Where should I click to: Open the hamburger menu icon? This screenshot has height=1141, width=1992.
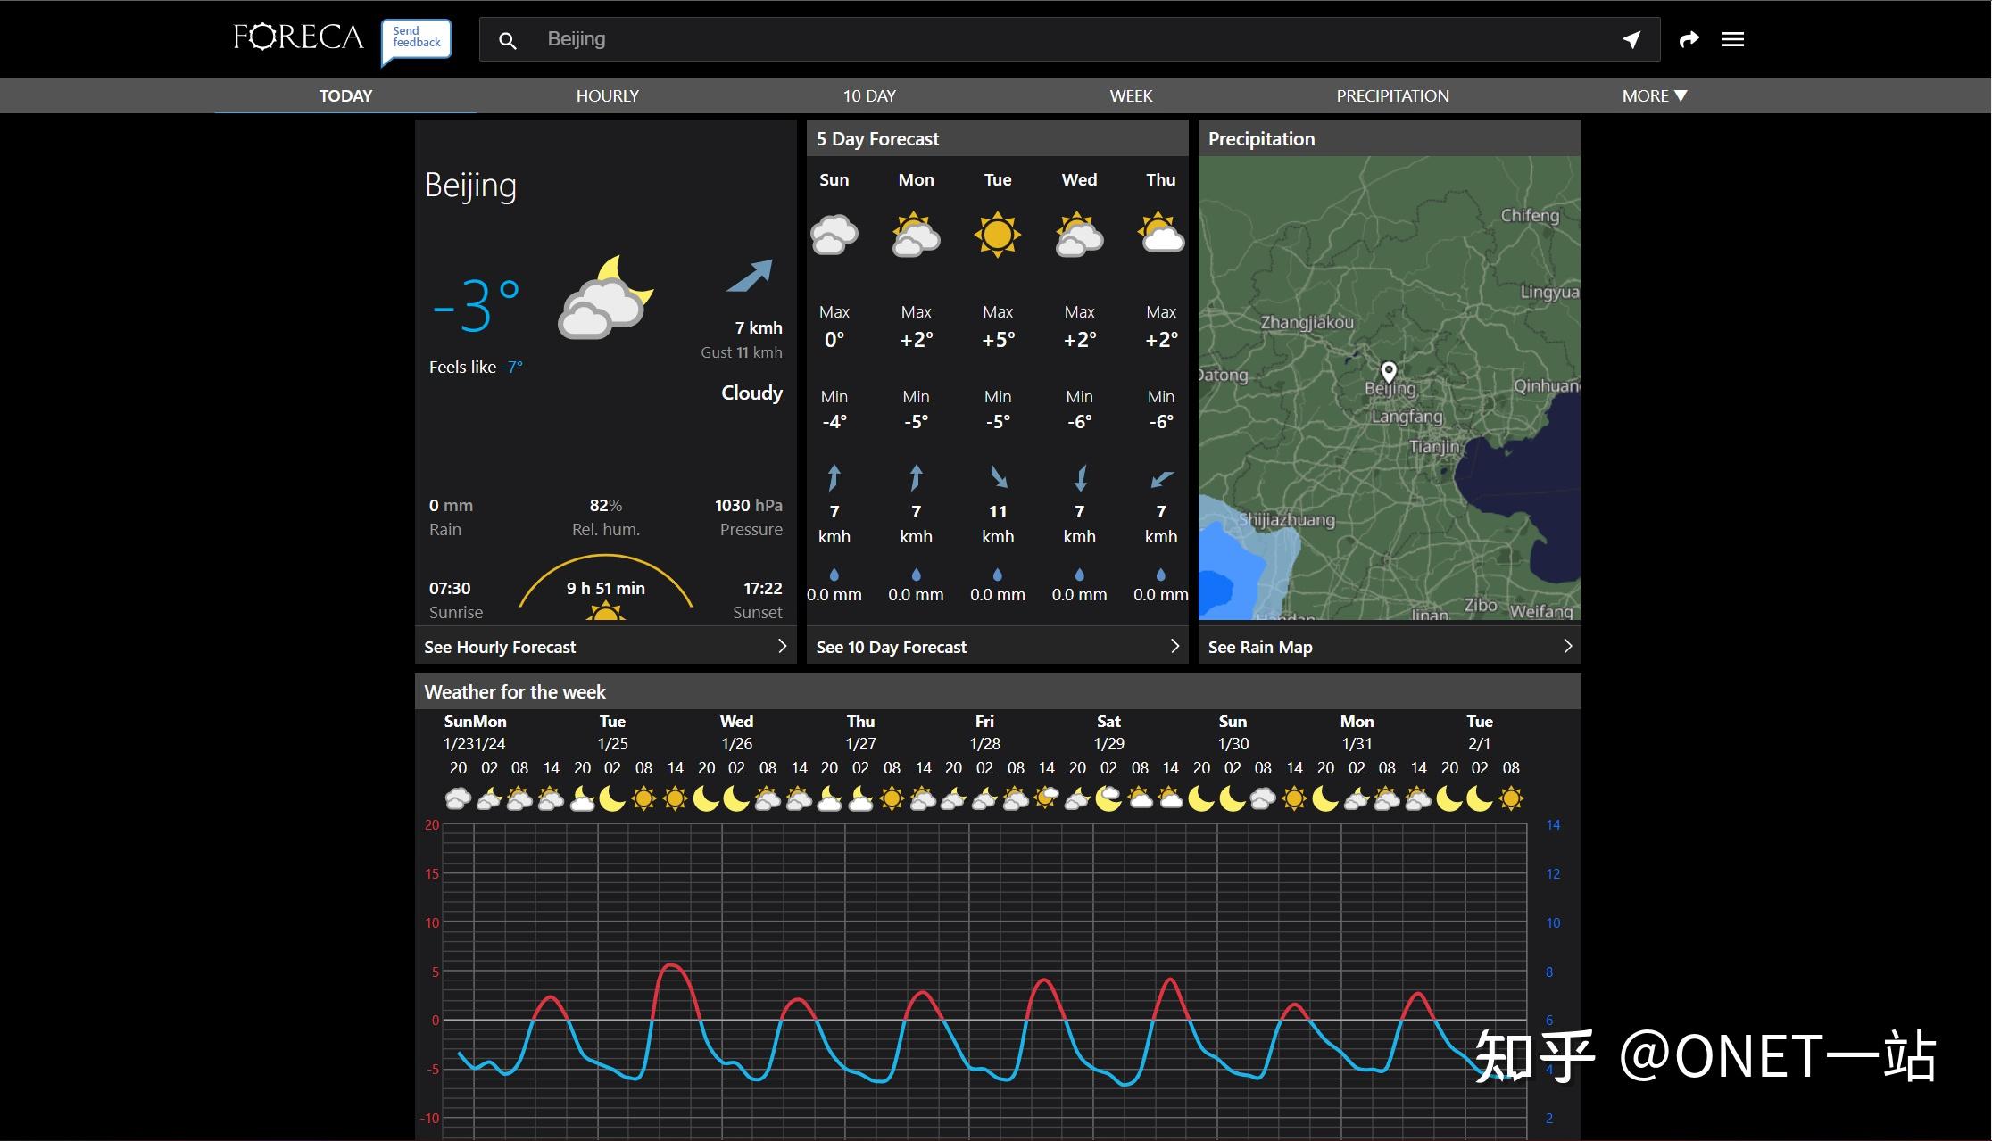click(x=1733, y=39)
